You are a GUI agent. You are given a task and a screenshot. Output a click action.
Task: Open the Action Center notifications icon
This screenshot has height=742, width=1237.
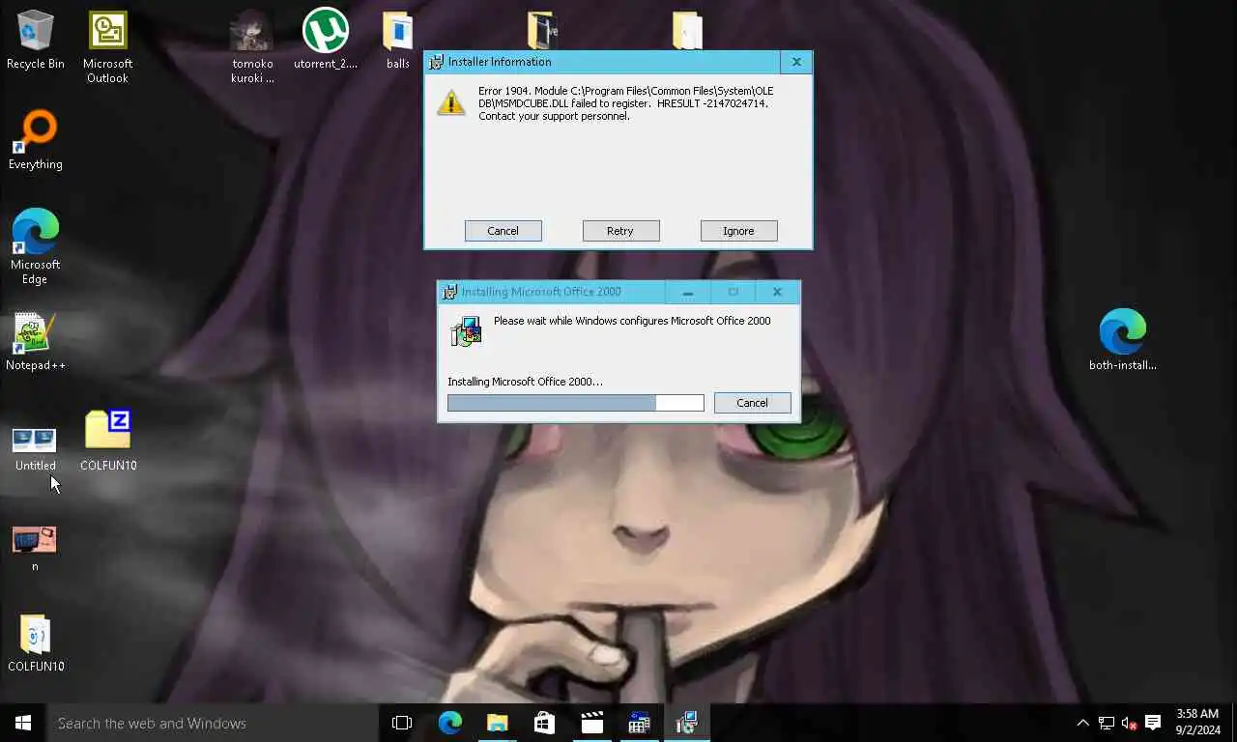coord(1152,723)
